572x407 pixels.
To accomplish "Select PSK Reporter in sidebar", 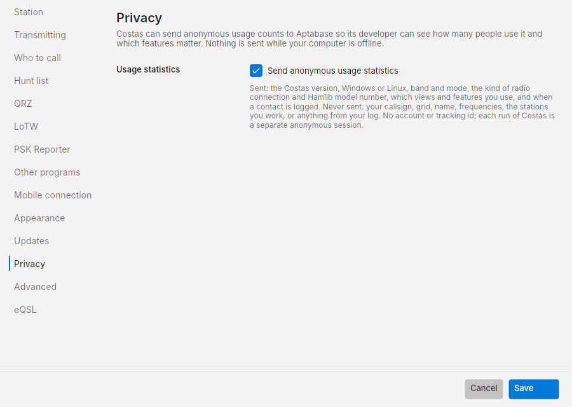I will [x=42, y=149].
